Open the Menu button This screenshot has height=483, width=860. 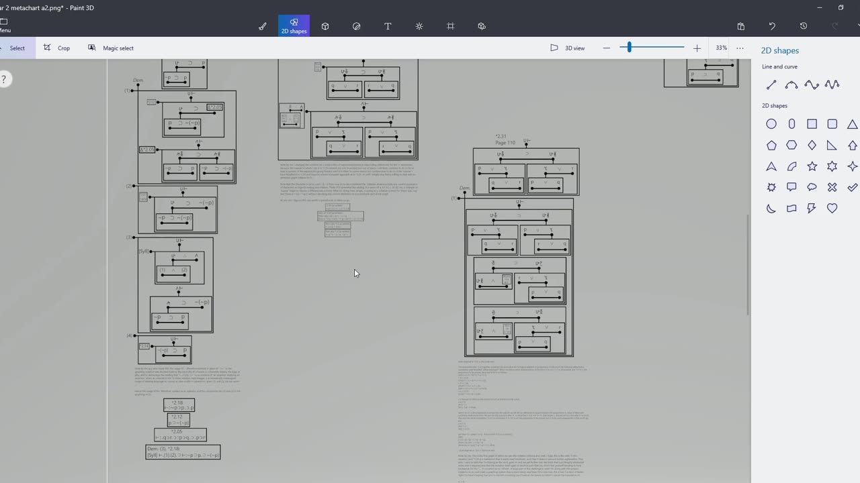[4, 25]
